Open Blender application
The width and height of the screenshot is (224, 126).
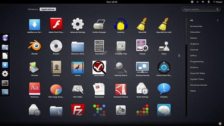(35, 46)
